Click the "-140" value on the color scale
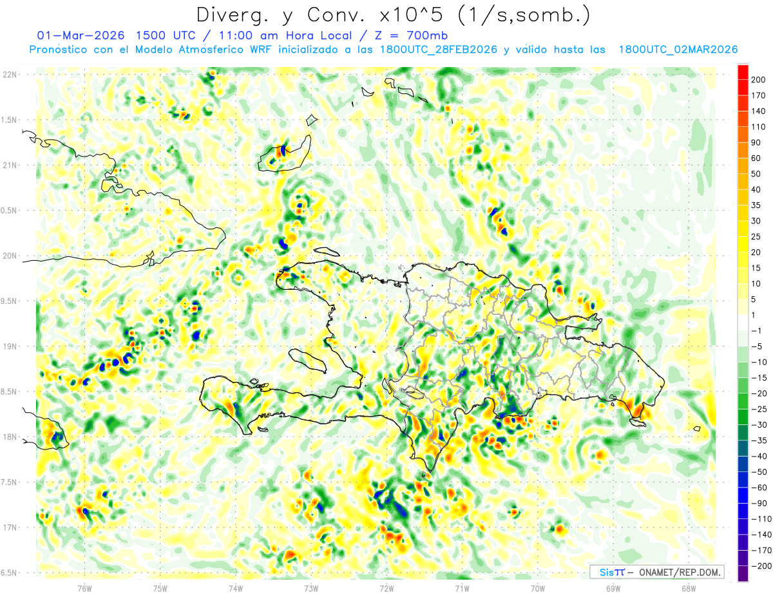The width and height of the screenshot is (773, 597). click(761, 535)
